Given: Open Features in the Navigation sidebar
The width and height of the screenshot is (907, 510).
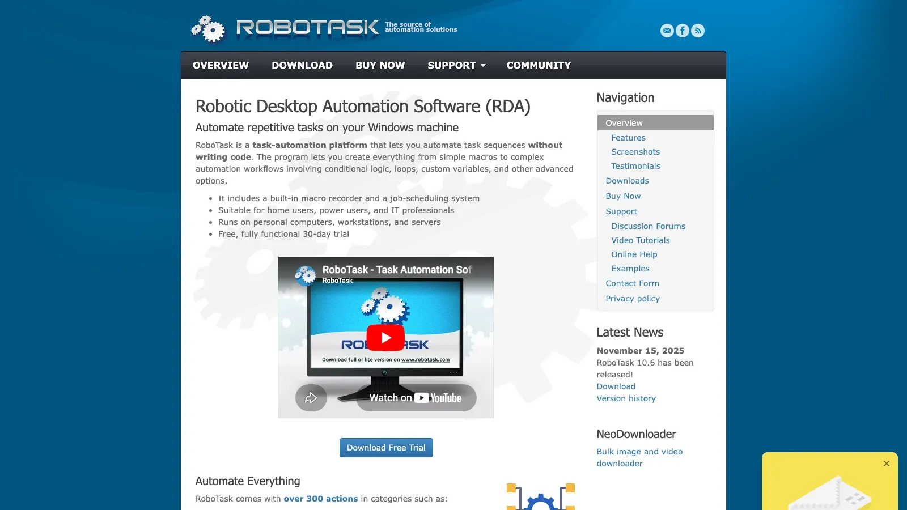Looking at the screenshot, I should tap(628, 138).
